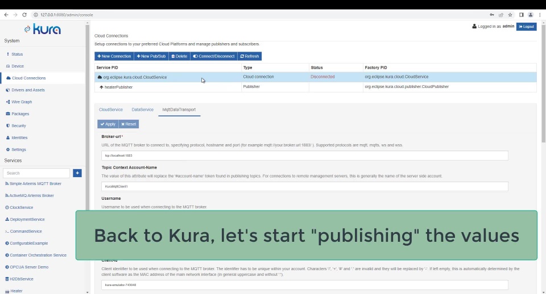Click Delete button

179,56
